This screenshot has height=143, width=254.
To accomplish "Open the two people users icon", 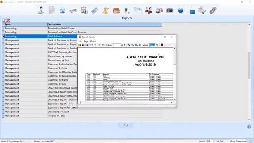I will (148, 10).
